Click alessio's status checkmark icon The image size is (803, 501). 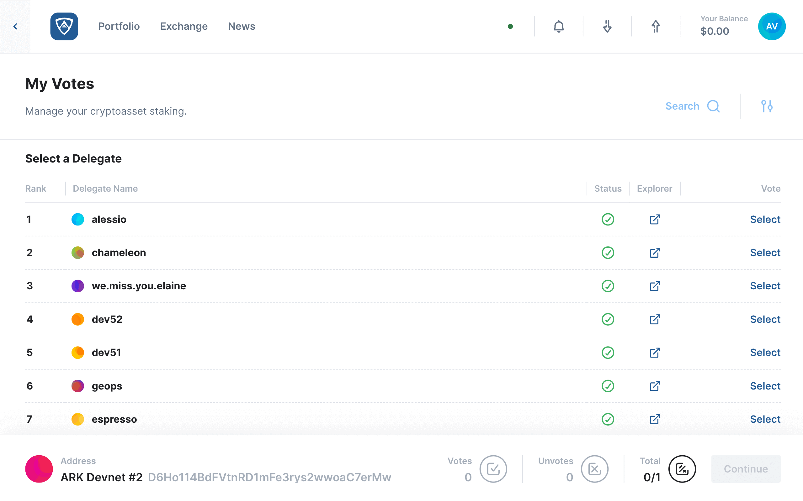point(608,220)
